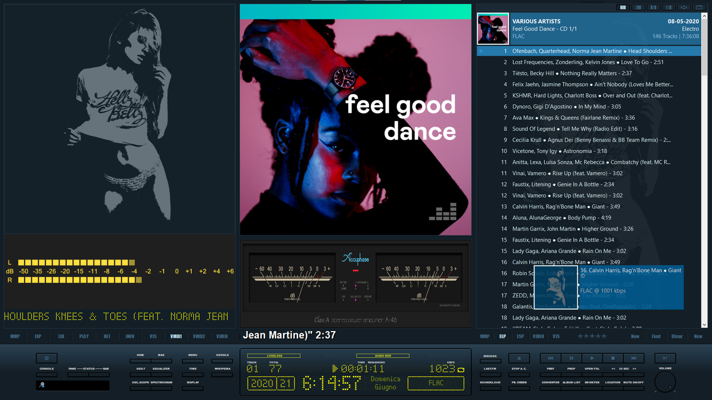Viewport: 712px width, 400px height.
Task: Stop playback with the stop button
Action: (613, 358)
